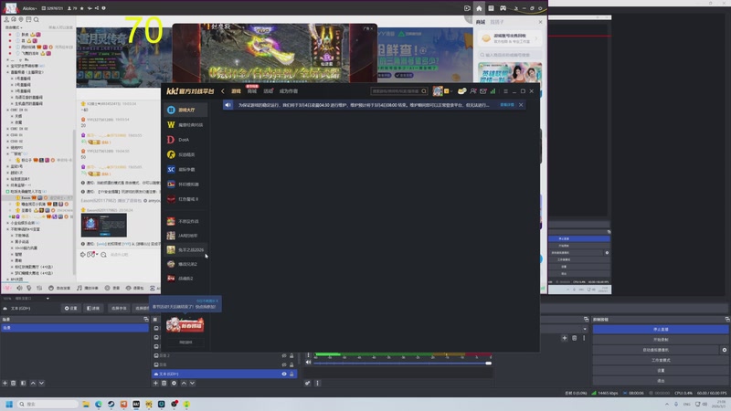The image size is (731, 411).
Task: Toggle lock of 图像 2 source
Action: 291,355
